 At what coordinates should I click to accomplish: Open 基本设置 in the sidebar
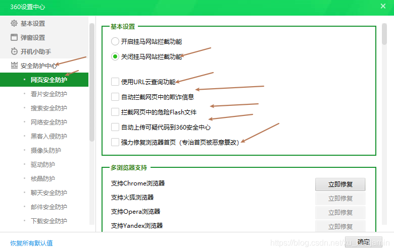coord(44,23)
